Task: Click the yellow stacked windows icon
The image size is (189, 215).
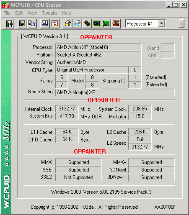Action: 68,23
